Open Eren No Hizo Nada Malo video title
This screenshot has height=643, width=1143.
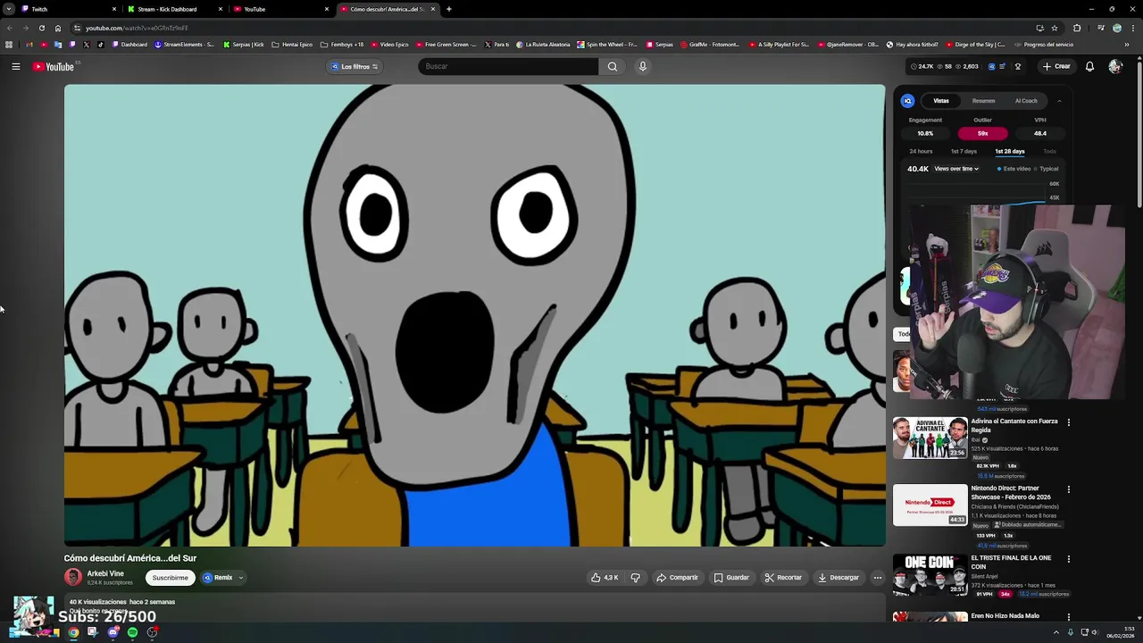click(1005, 616)
